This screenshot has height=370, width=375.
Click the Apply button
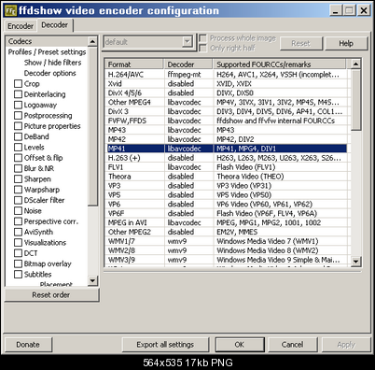pyautogui.click(x=346, y=345)
